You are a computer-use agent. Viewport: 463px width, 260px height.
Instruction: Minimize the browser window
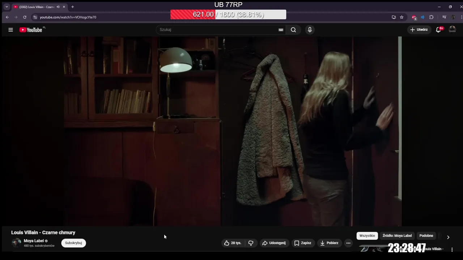click(x=439, y=7)
